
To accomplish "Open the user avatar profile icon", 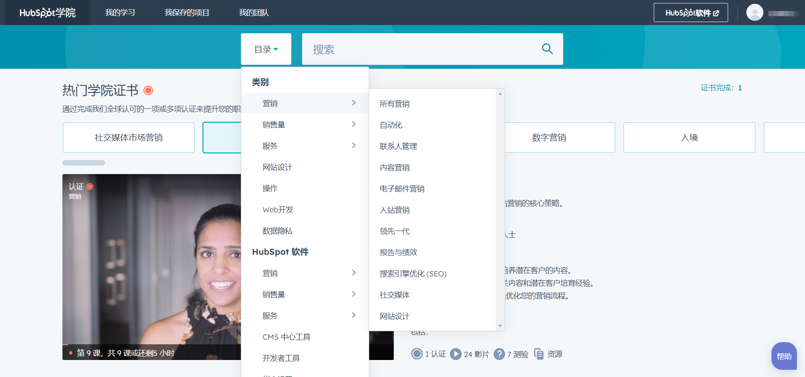I will (x=754, y=13).
